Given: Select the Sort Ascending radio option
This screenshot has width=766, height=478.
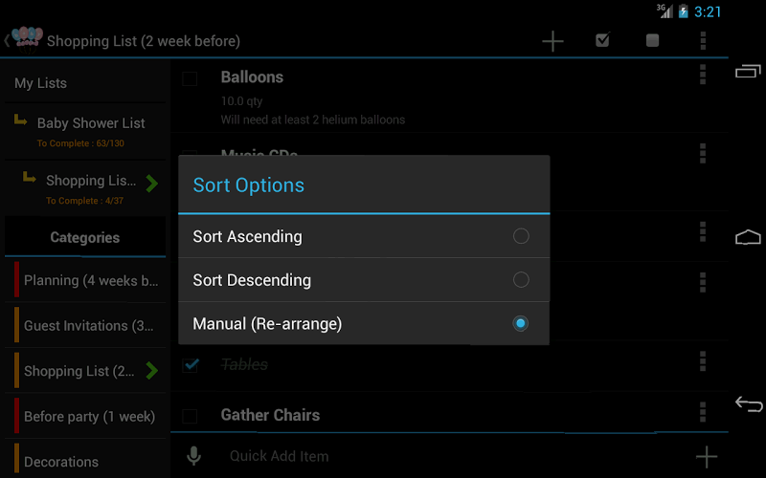Looking at the screenshot, I should [520, 236].
